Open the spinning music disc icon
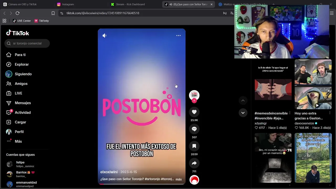The width and height of the screenshot is (336, 189). coord(194,180)
